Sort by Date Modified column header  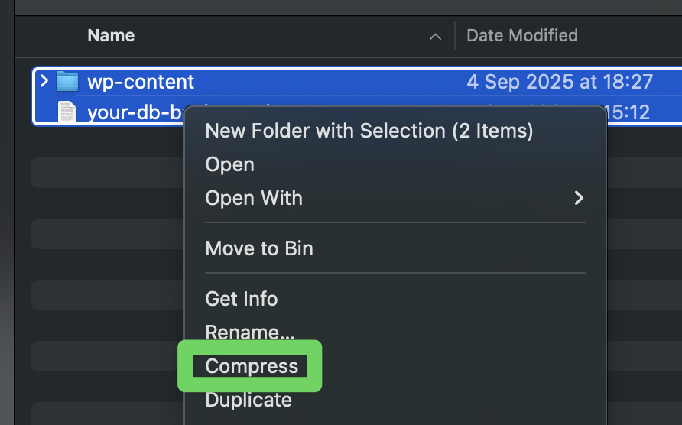point(522,35)
